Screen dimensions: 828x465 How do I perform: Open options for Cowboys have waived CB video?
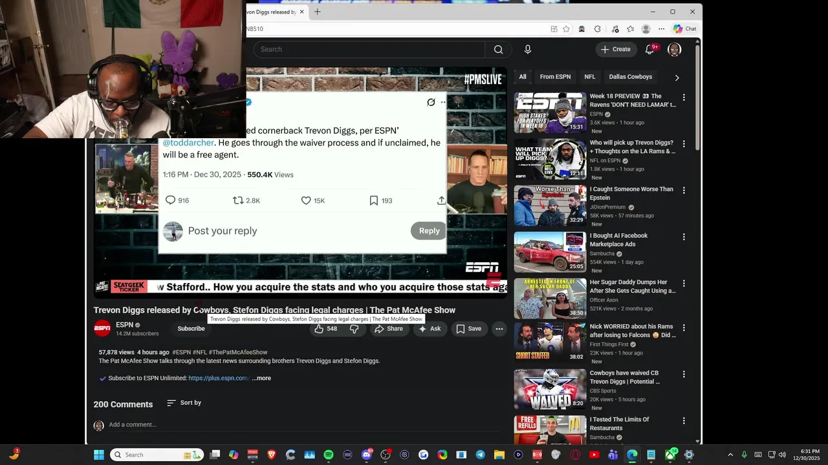[684, 374]
